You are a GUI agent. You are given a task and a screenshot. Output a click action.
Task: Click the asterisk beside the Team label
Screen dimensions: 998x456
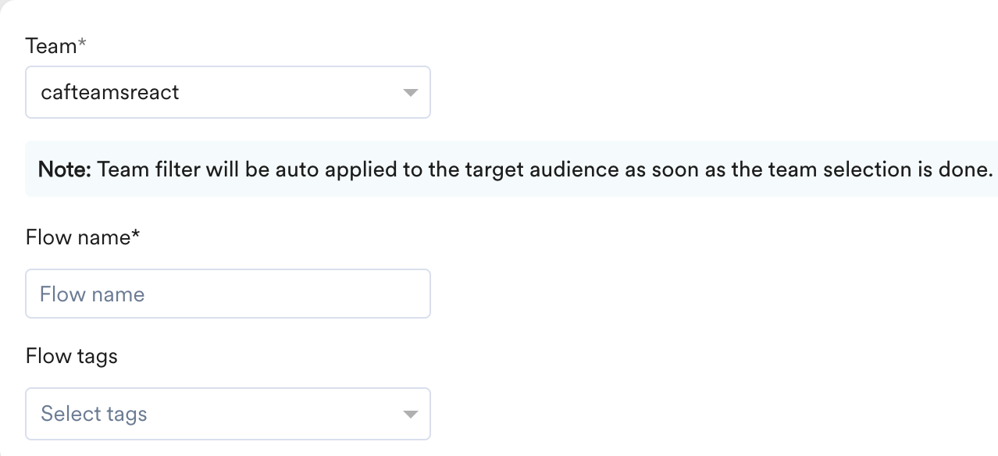click(x=81, y=45)
